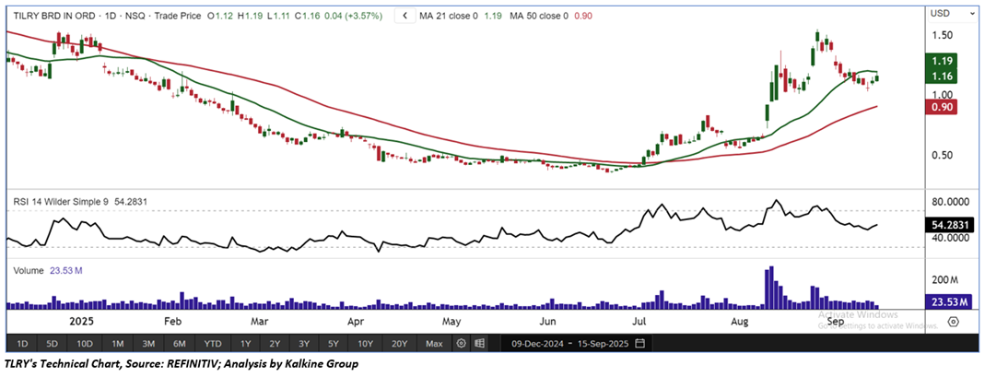985x377 pixels.
Task: Open the calendar date picker icon
Action: (640, 344)
